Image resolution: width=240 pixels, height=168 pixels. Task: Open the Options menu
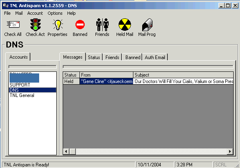[x=55, y=13]
